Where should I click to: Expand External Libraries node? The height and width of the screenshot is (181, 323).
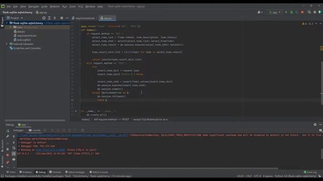(7, 44)
